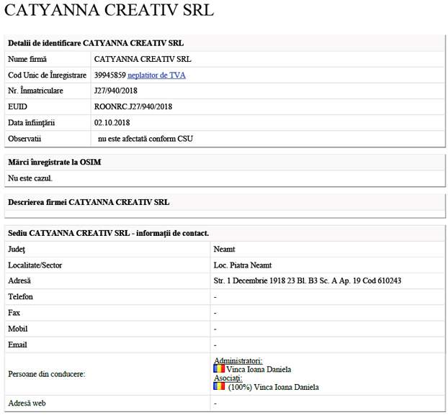Click the Administratori label
Screen dimensions: 448x415
click(x=238, y=360)
